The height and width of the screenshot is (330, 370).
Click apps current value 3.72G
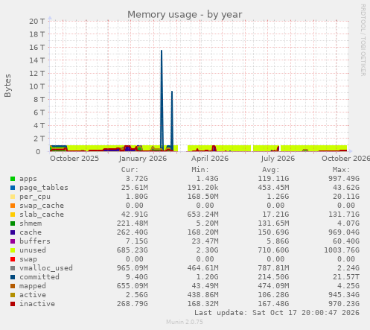tap(136, 179)
